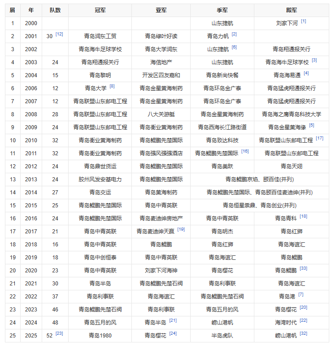Click footnote [12] next to team count 30
Screen dimensions: 336x346
59,34
